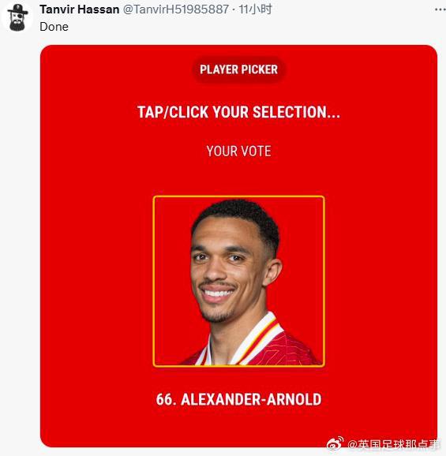Click the word SELECTION in the heading
This screenshot has height=456, width=446.
click(x=296, y=112)
